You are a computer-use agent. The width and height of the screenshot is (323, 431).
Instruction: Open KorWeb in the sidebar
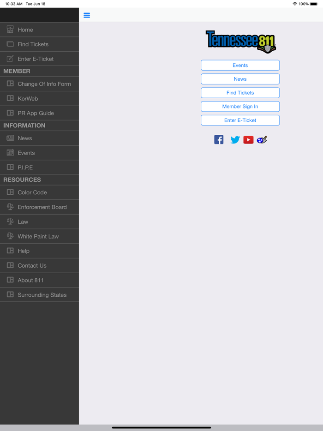click(39, 98)
